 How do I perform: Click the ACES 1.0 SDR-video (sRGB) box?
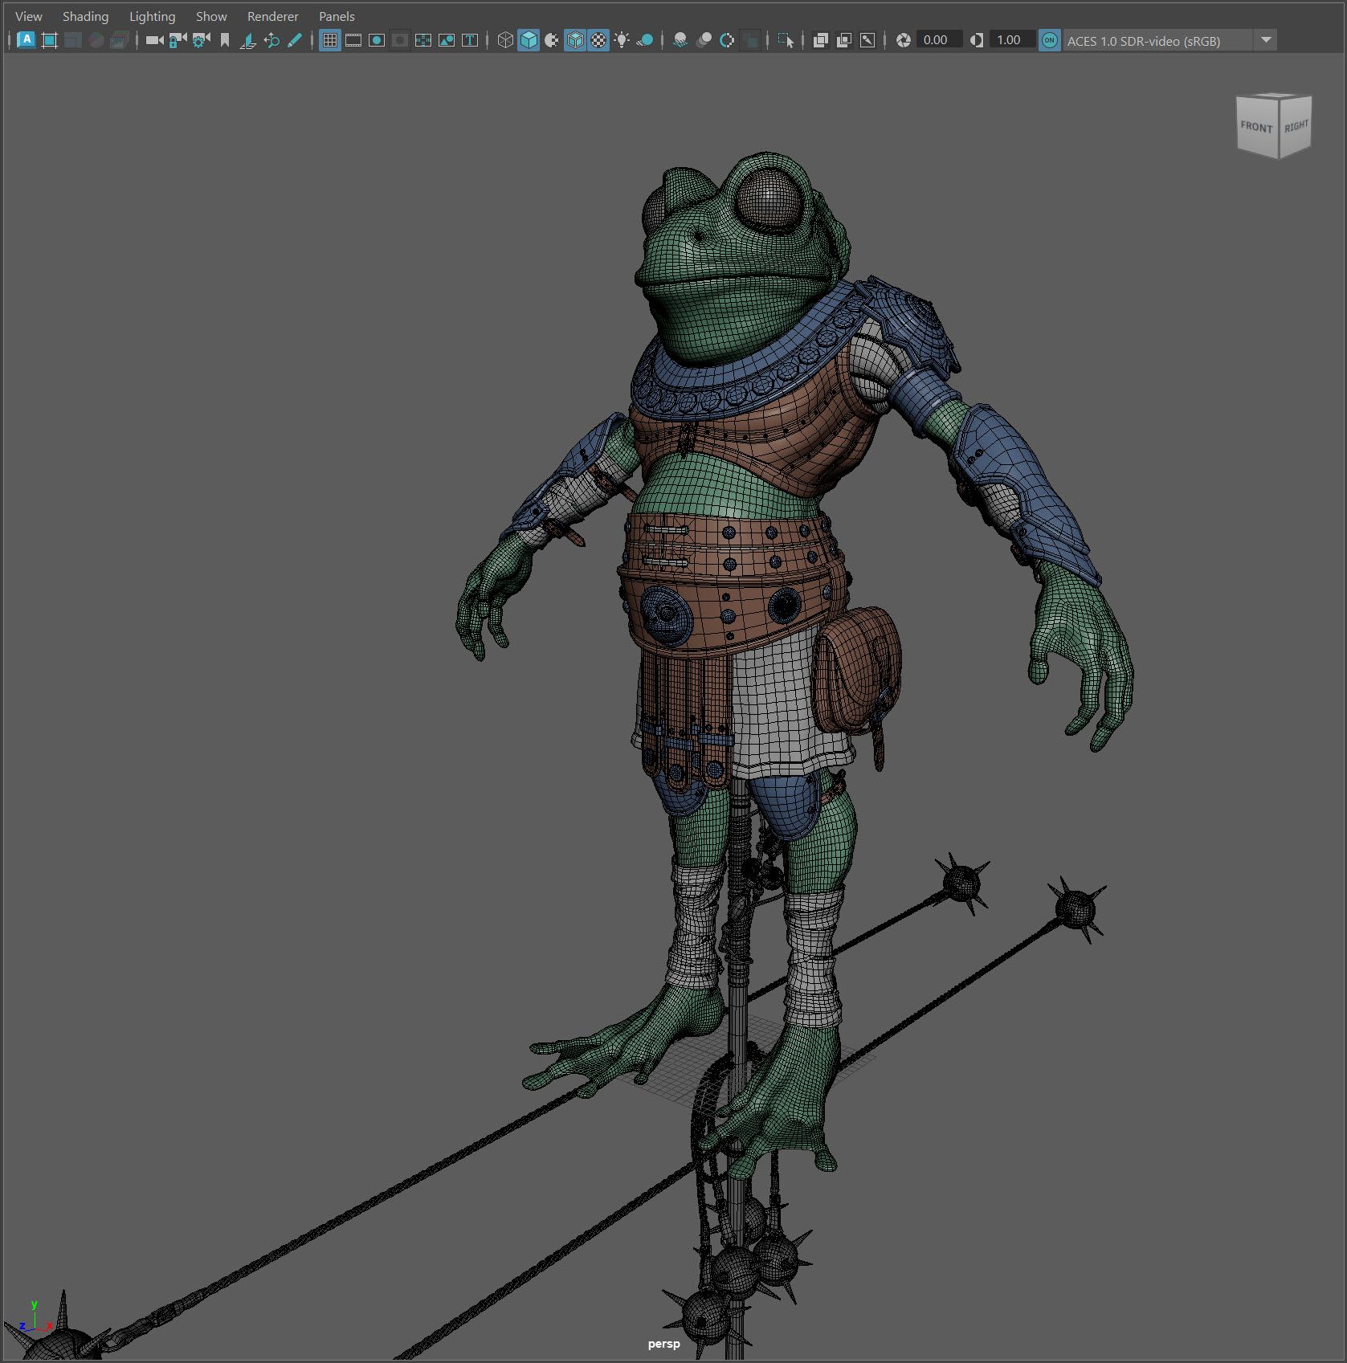pos(1157,40)
